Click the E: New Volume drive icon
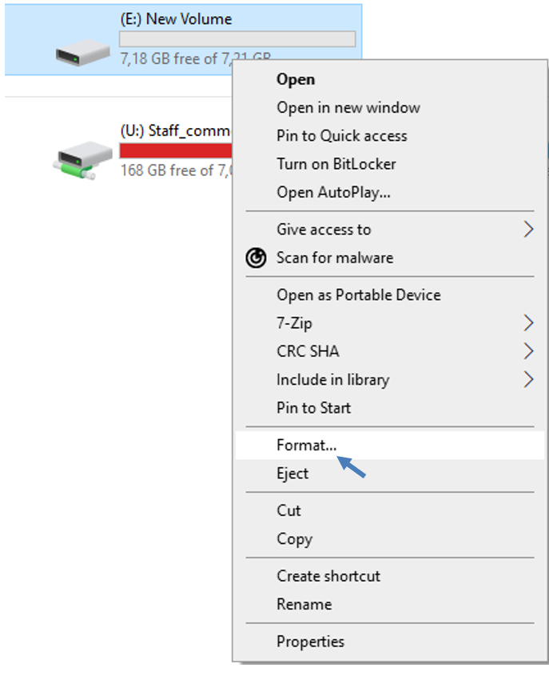Viewport: 549px width, 676px height. click(82, 52)
